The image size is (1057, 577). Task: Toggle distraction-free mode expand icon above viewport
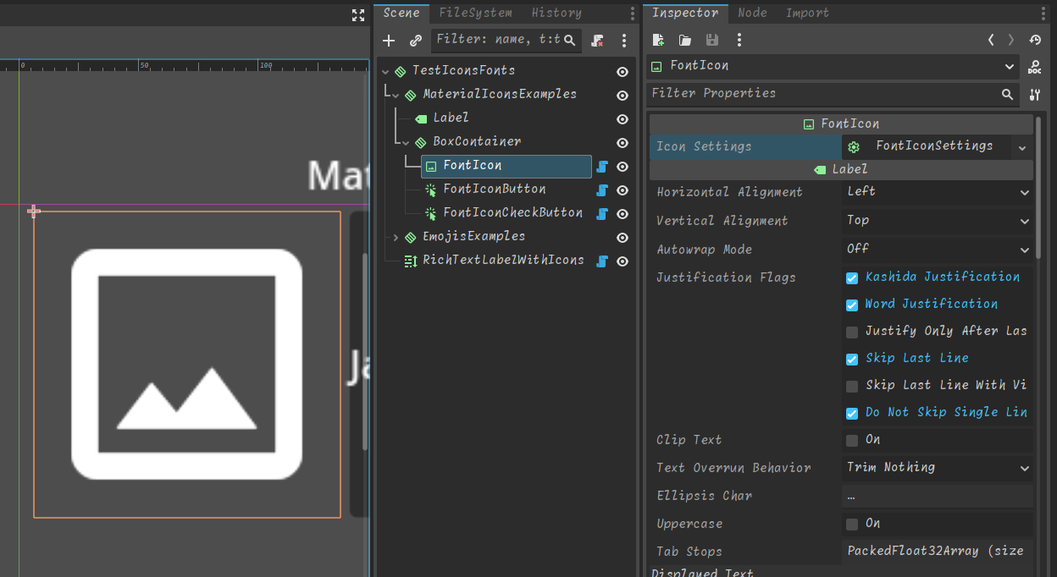coord(358,14)
